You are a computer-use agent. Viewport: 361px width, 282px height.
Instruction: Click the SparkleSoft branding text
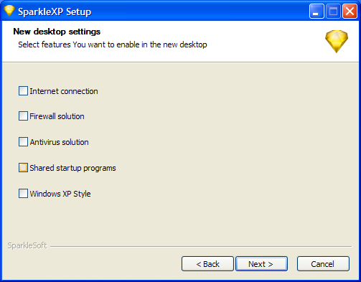pyautogui.click(x=27, y=245)
